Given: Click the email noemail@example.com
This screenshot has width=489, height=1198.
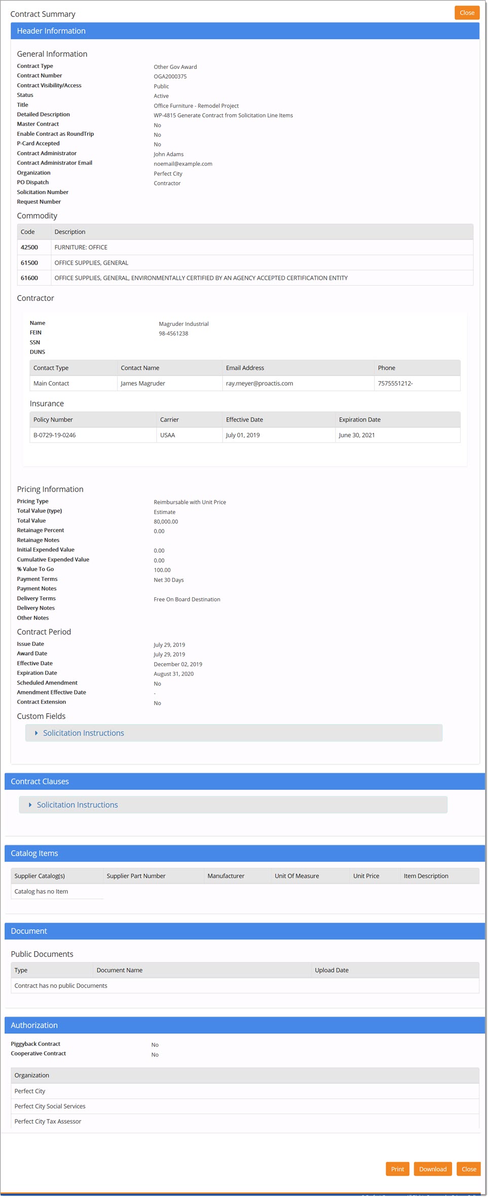Looking at the screenshot, I should (x=183, y=164).
